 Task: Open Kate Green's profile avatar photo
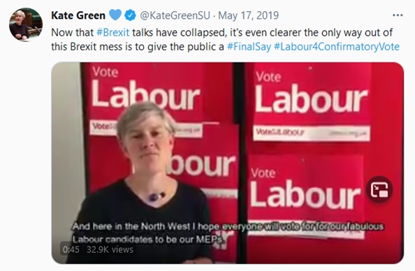[26, 24]
